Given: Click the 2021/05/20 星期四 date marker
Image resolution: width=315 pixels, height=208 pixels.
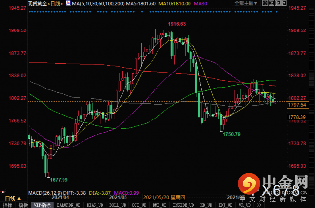Looking at the screenshot, I should click(x=164, y=197).
